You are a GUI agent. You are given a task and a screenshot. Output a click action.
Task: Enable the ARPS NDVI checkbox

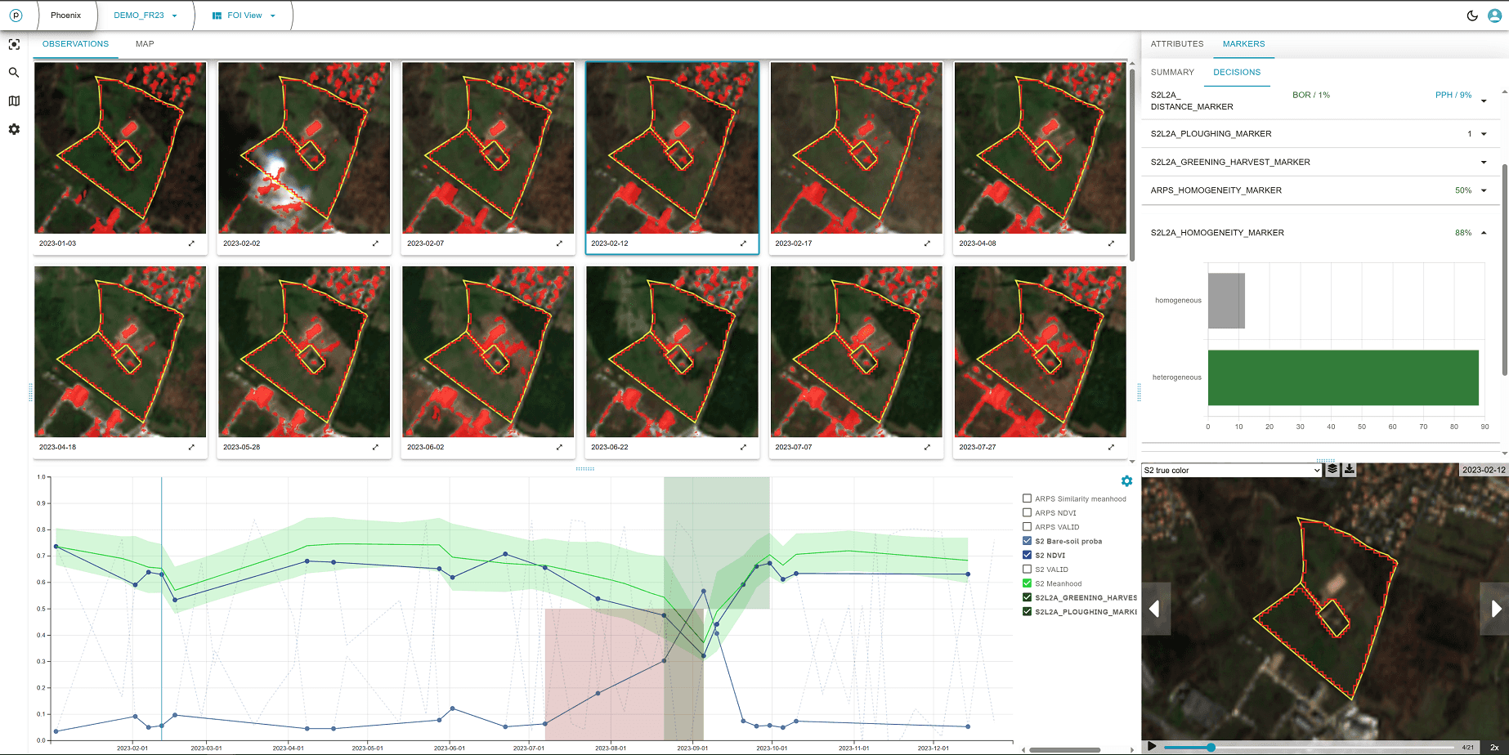[x=1028, y=513]
